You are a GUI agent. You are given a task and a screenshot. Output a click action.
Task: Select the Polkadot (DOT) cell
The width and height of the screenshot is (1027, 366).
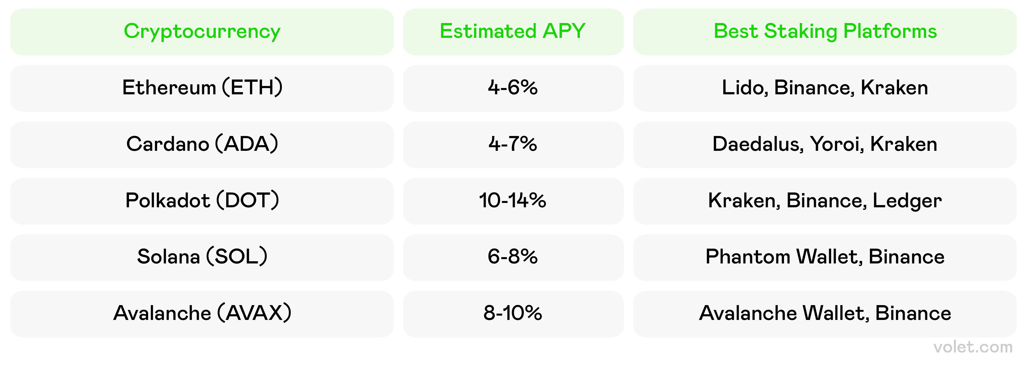pyautogui.click(x=202, y=201)
